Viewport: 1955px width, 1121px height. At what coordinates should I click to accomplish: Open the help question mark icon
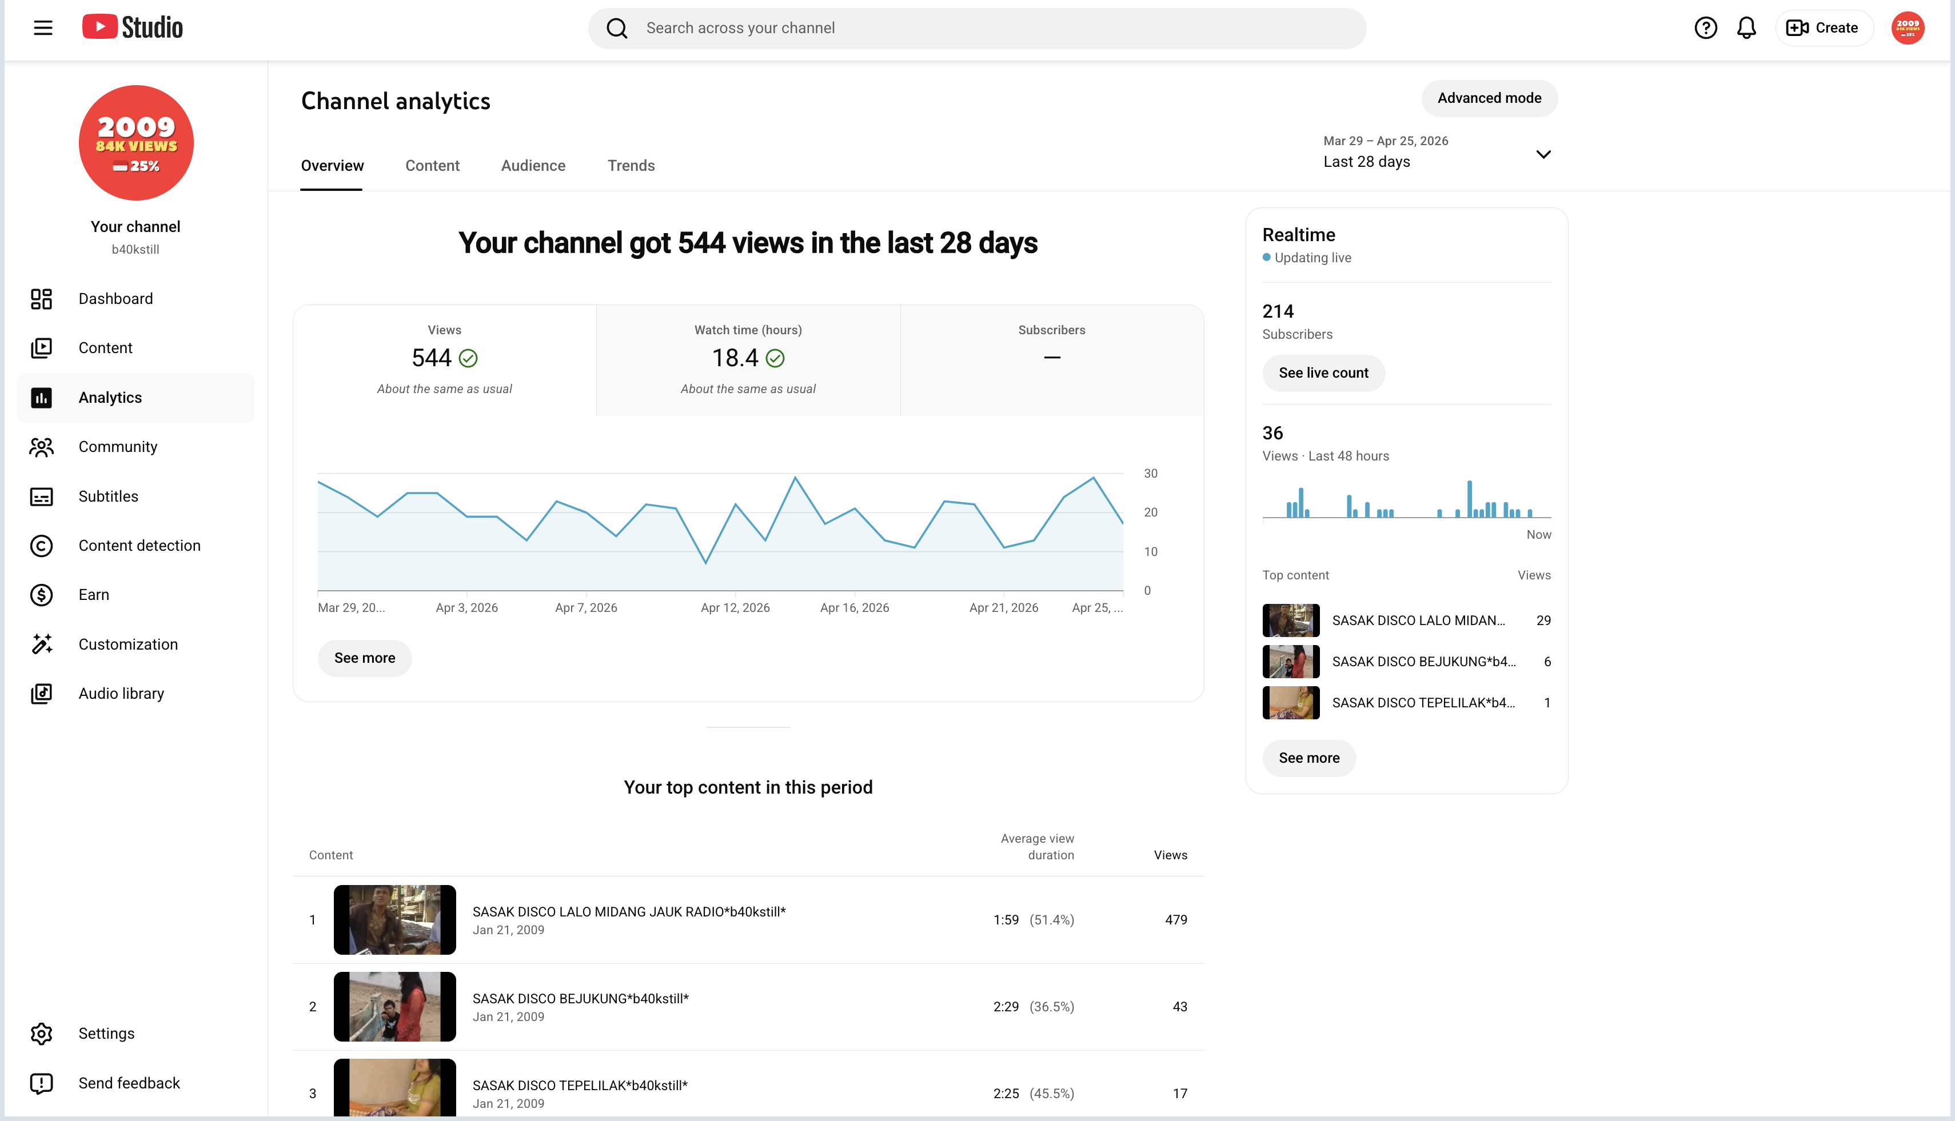pyautogui.click(x=1705, y=28)
